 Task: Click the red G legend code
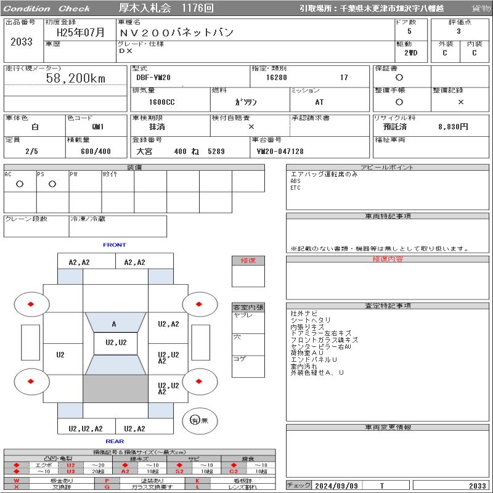[x=107, y=487]
